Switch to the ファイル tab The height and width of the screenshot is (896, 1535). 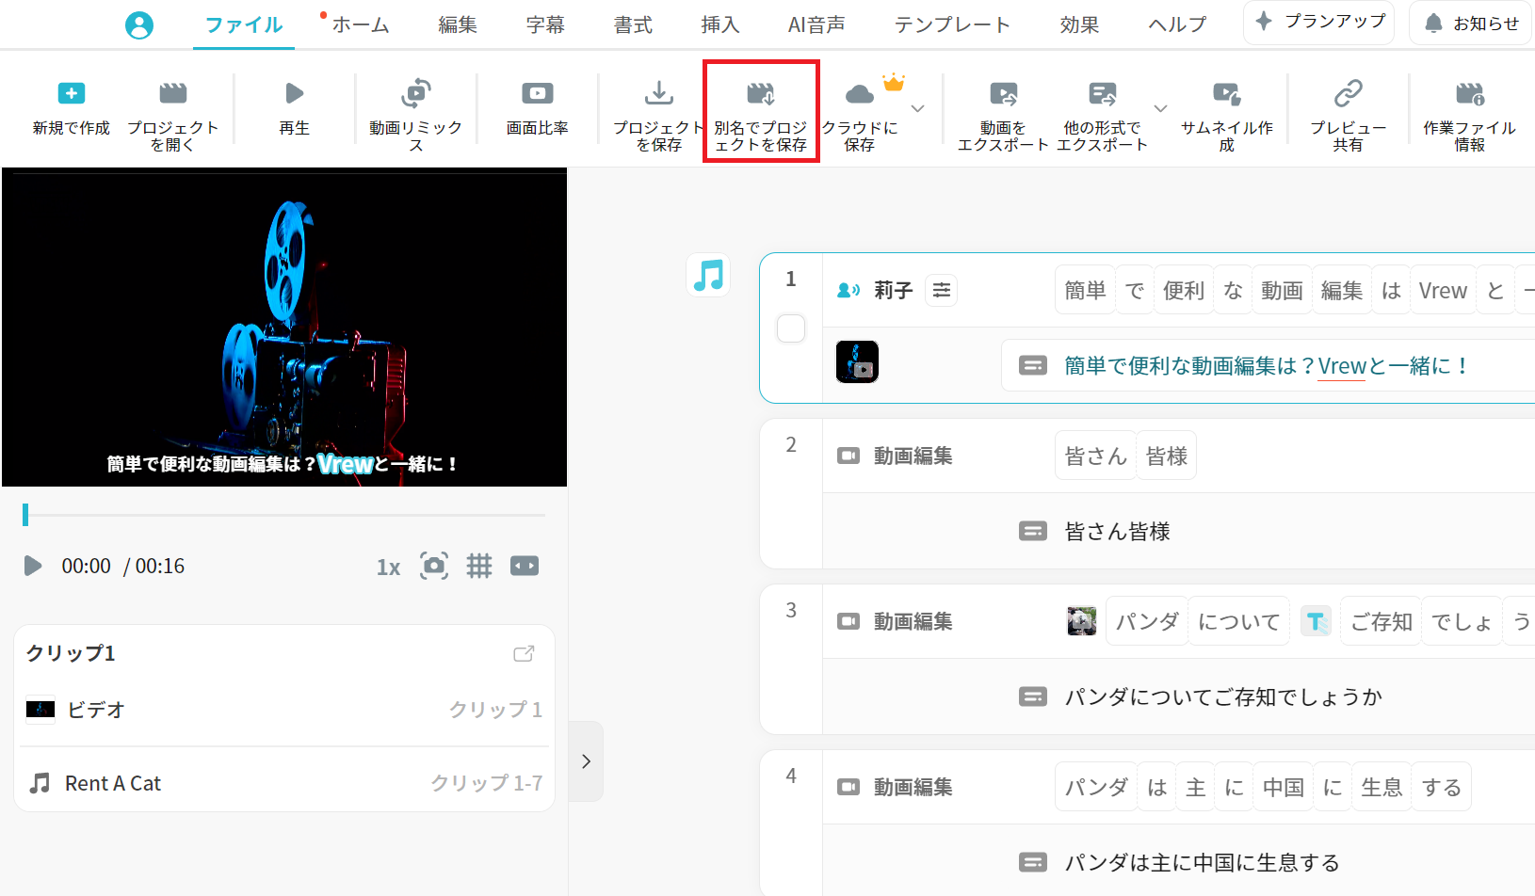pos(244,25)
